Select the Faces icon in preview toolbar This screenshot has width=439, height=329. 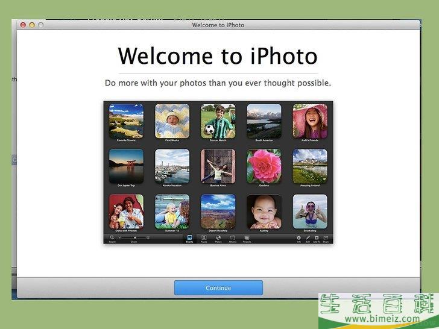pos(204,238)
